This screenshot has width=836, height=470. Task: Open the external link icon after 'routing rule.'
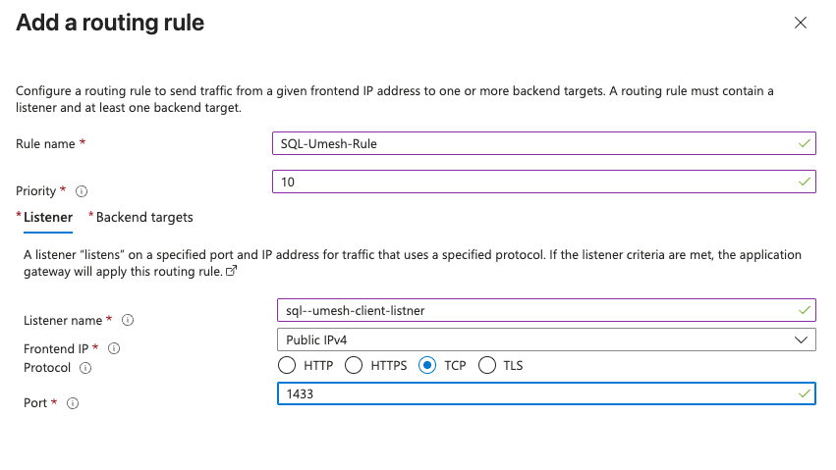pos(232,270)
